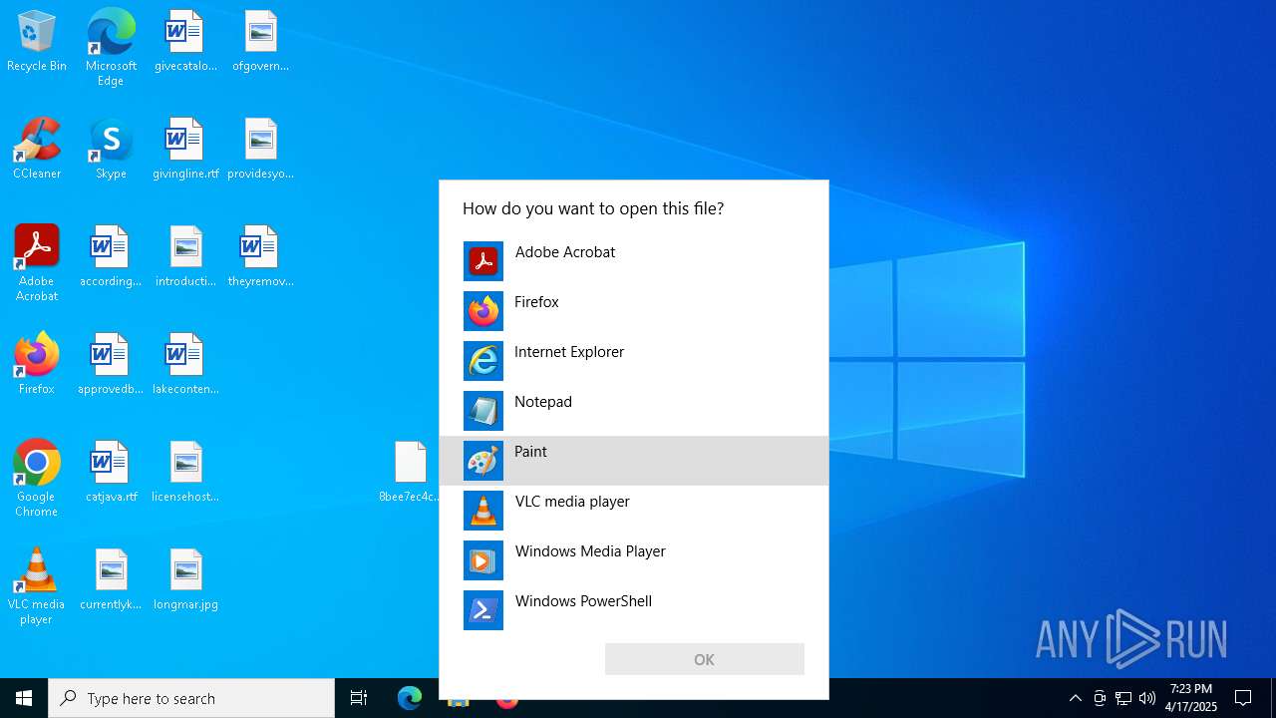The width and height of the screenshot is (1276, 718).
Task: Select the givingline.rtf file icon
Action: pyautogui.click(x=185, y=150)
